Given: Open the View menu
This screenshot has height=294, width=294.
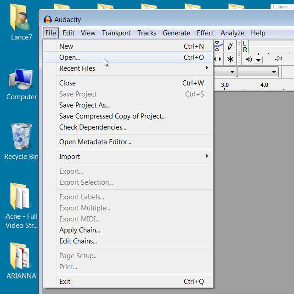Looking at the screenshot, I should tap(88, 33).
